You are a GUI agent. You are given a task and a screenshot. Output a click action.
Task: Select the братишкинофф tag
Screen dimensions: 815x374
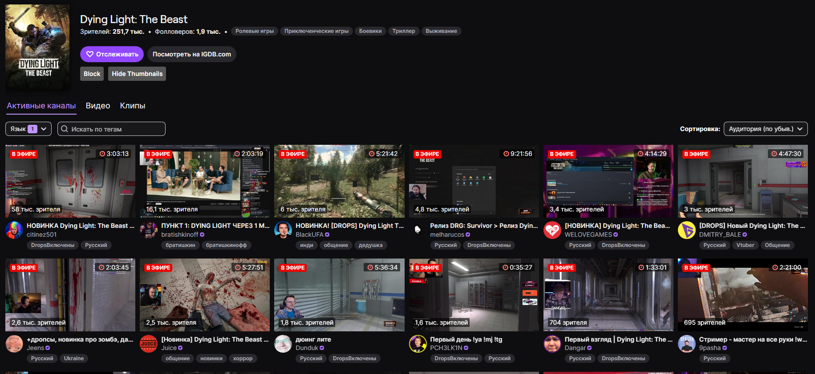(226, 245)
